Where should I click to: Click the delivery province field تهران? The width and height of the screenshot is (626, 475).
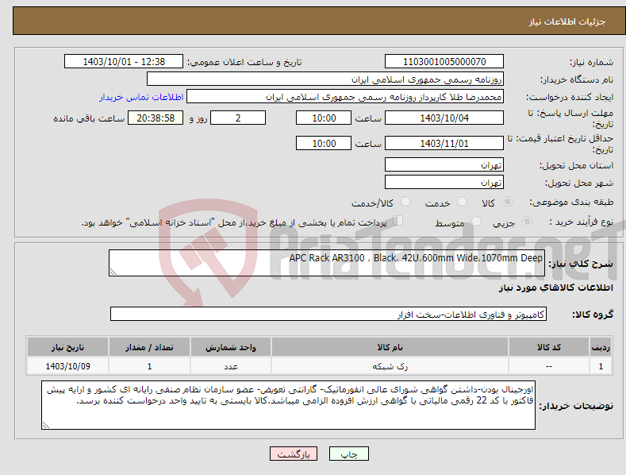pos(444,164)
